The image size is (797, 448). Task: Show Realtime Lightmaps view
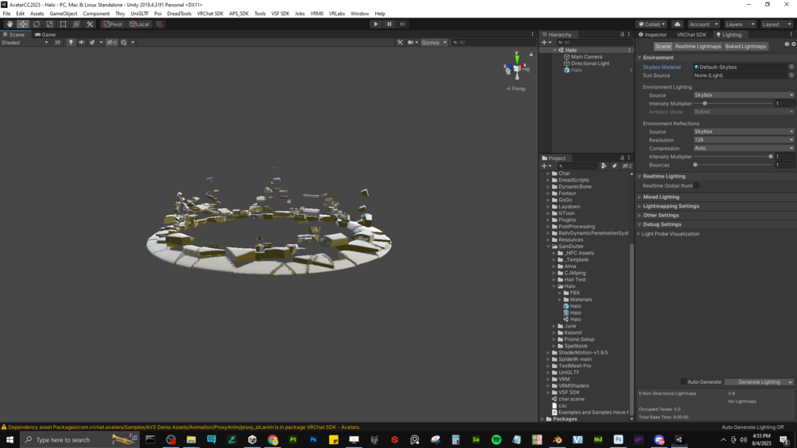[x=698, y=46]
